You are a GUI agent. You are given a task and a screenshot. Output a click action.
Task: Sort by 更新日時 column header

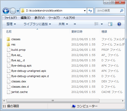(77, 32)
